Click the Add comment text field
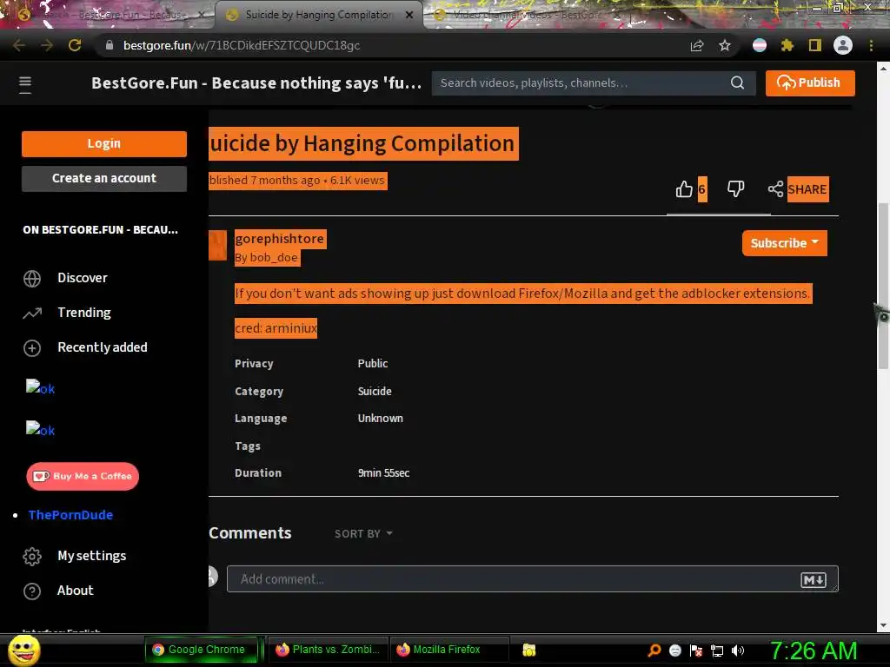The height and width of the screenshot is (667, 890). pos(533,579)
